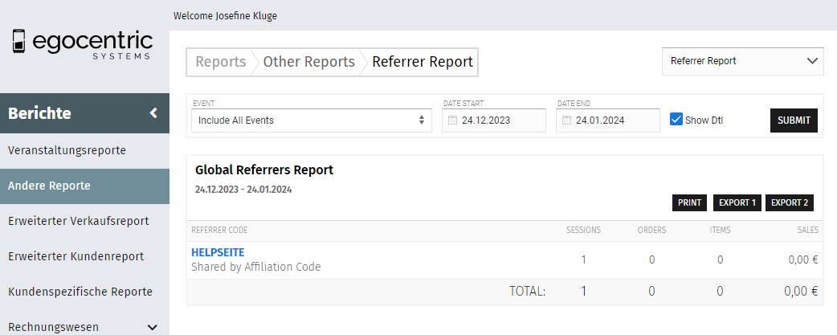Click the Reports breadcrumb
The width and height of the screenshot is (837, 335).
pyautogui.click(x=221, y=62)
